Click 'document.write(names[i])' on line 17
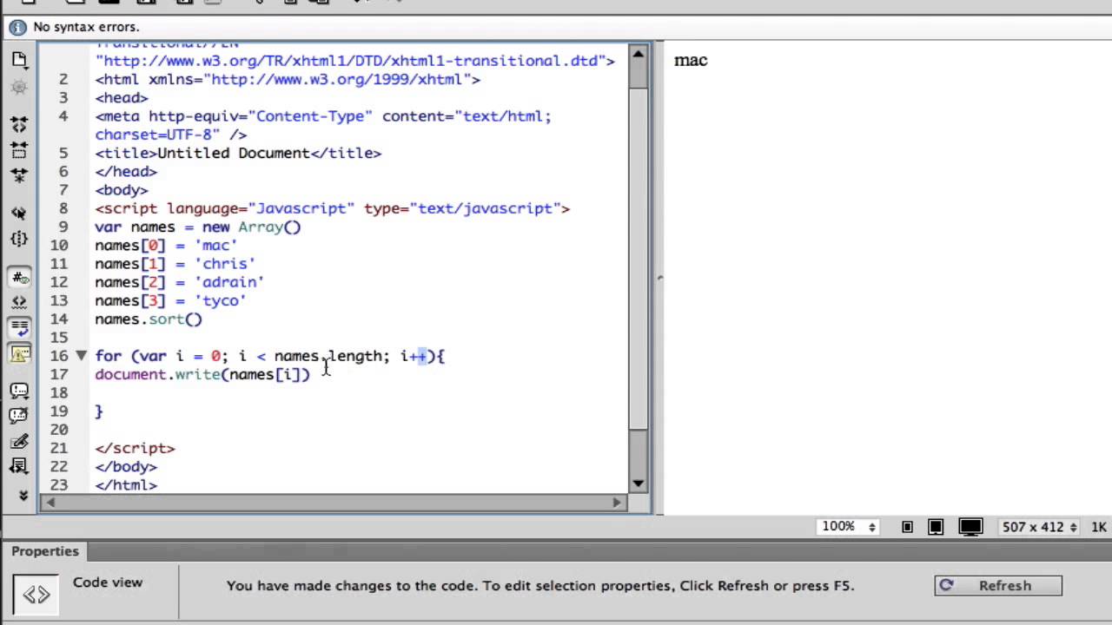This screenshot has width=1112, height=625. point(202,375)
